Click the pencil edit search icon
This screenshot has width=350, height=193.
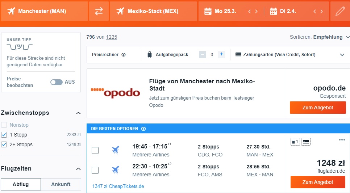(x=340, y=11)
